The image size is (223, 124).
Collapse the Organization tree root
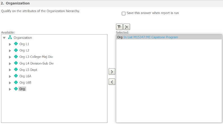coord(4,38)
